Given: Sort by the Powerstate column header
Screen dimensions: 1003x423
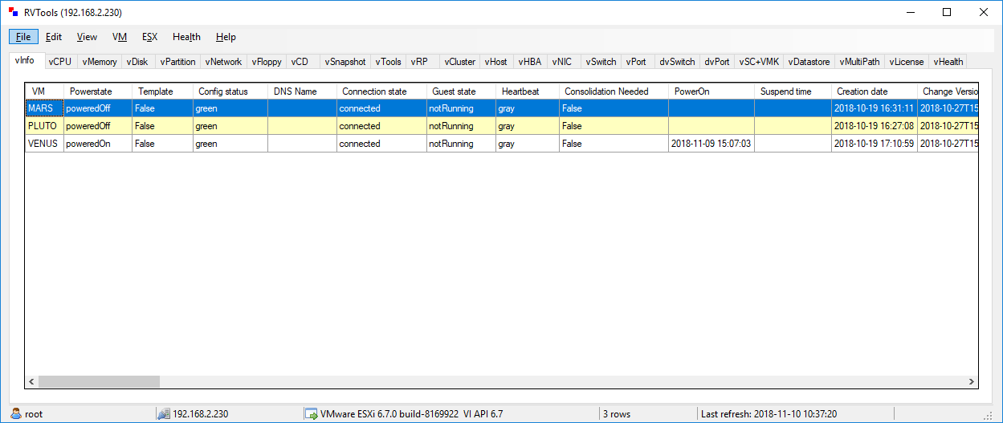Looking at the screenshot, I should click(91, 92).
